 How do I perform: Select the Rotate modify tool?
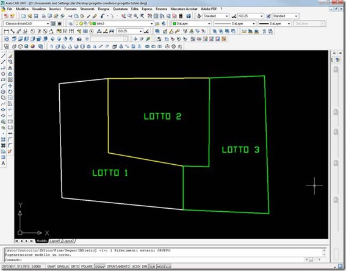pos(10,92)
